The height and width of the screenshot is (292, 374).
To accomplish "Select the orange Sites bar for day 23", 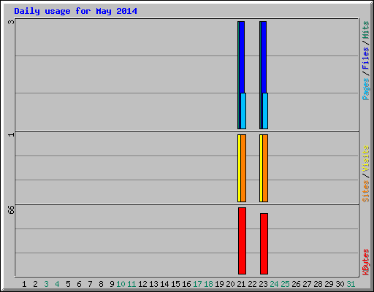I will [x=265, y=168].
